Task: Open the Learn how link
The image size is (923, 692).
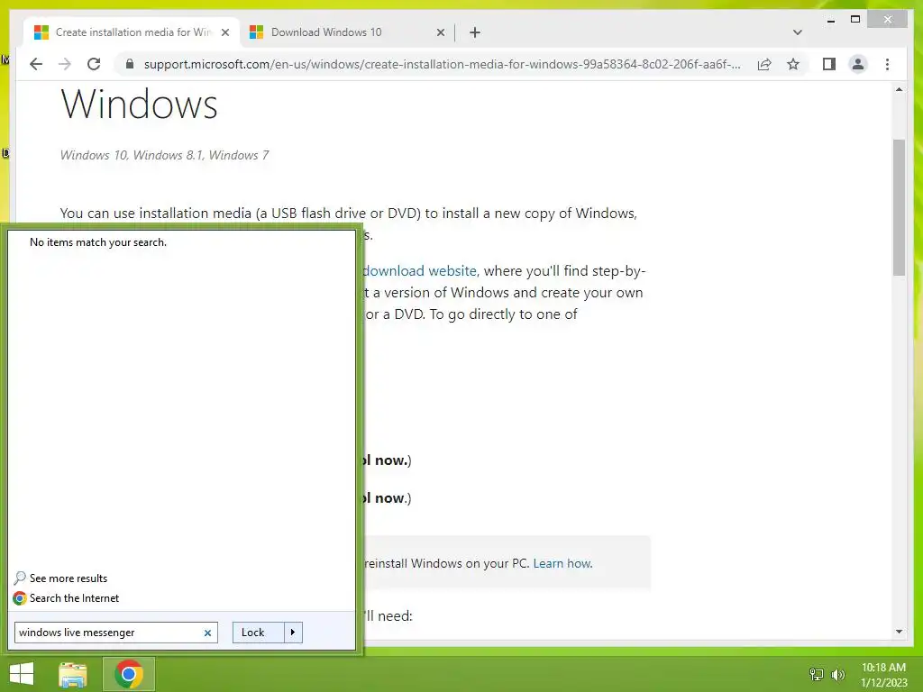Action: click(562, 563)
